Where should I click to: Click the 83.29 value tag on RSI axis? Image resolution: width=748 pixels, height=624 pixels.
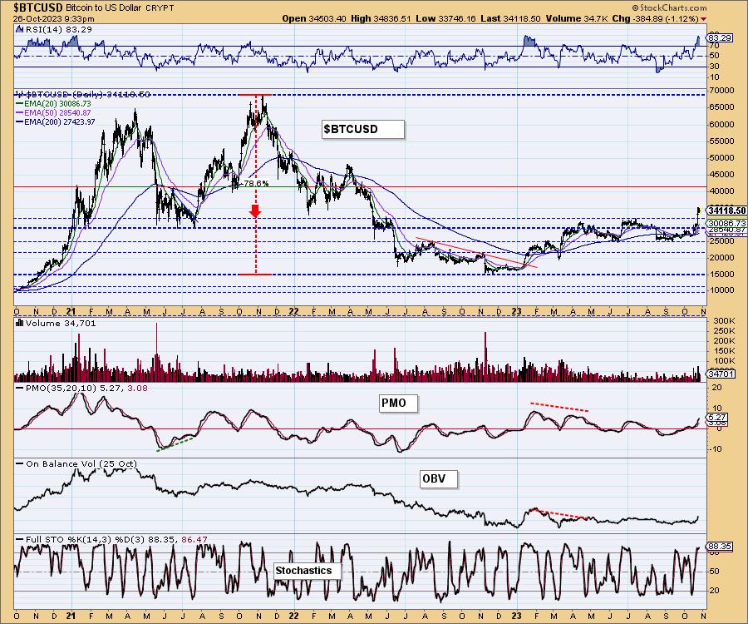click(721, 37)
